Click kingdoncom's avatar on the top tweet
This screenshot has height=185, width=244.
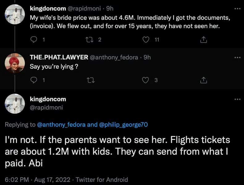click(15, 14)
